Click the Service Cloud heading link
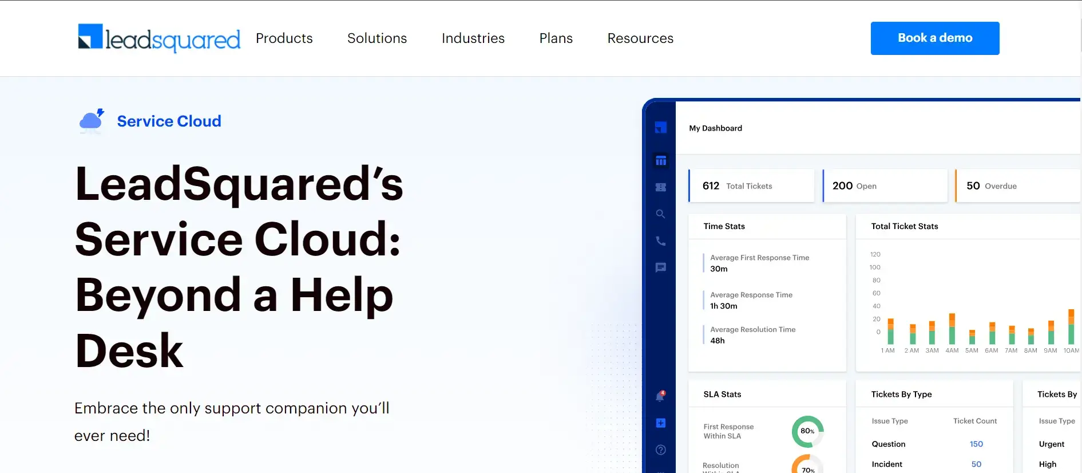 (x=169, y=121)
